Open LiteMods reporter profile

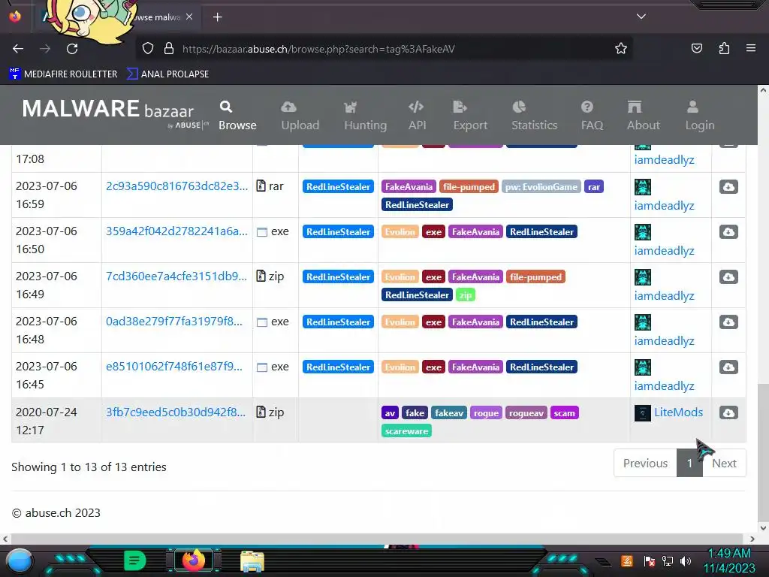coord(678,412)
